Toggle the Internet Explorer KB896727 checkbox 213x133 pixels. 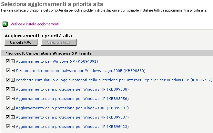tap(8, 80)
